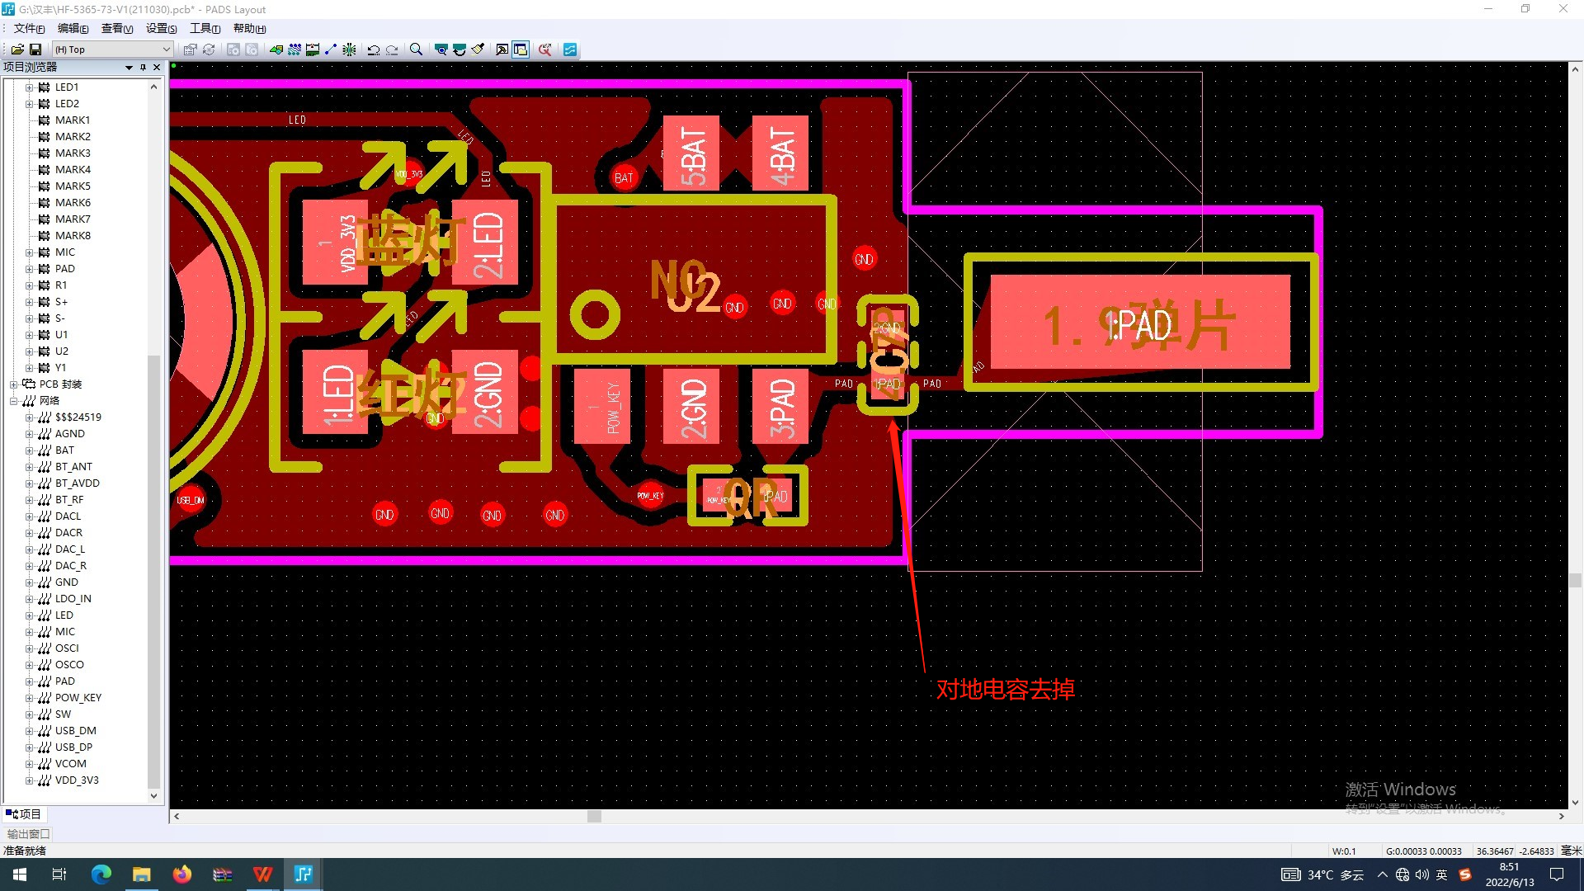This screenshot has height=891, width=1584.
Task: Open the 文件 menu
Action: (29, 28)
